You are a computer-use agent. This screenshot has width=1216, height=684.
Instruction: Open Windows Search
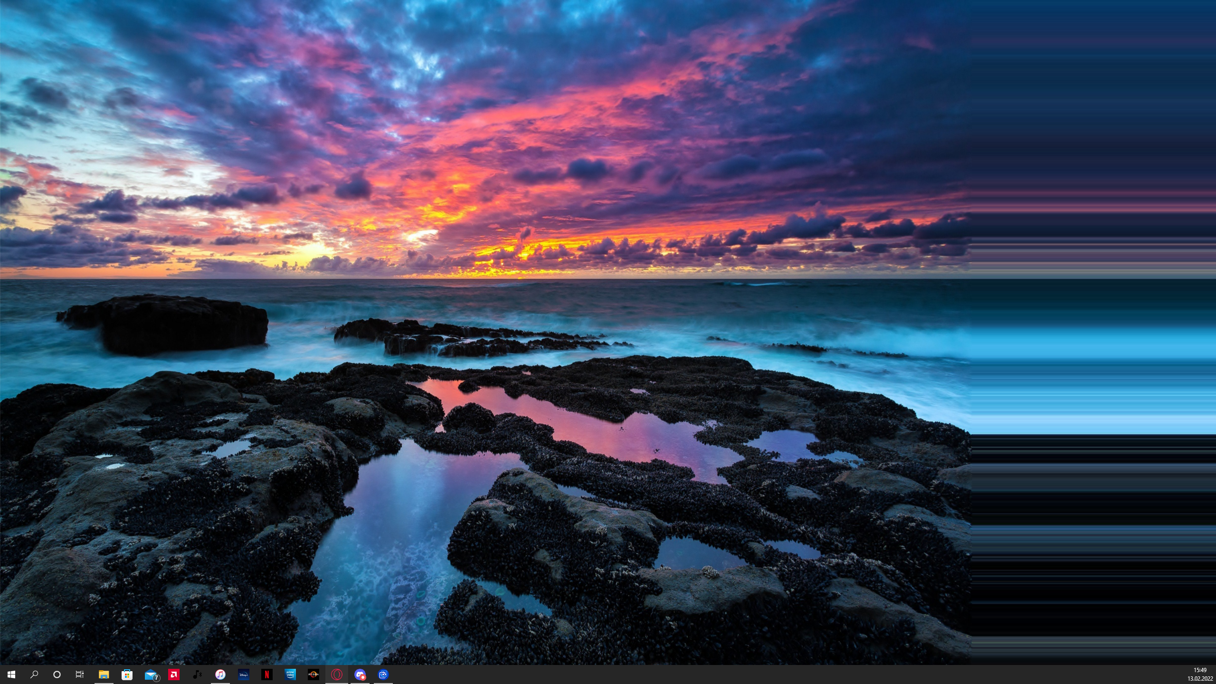click(x=35, y=674)
